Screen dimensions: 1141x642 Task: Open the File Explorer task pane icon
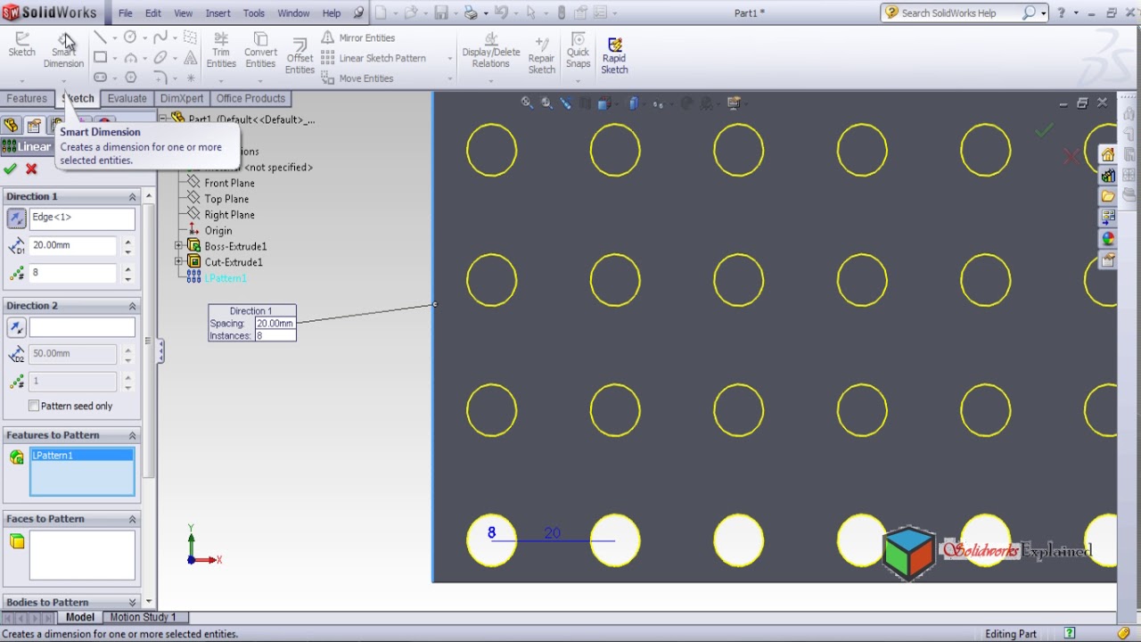(x=1108, y=196)
